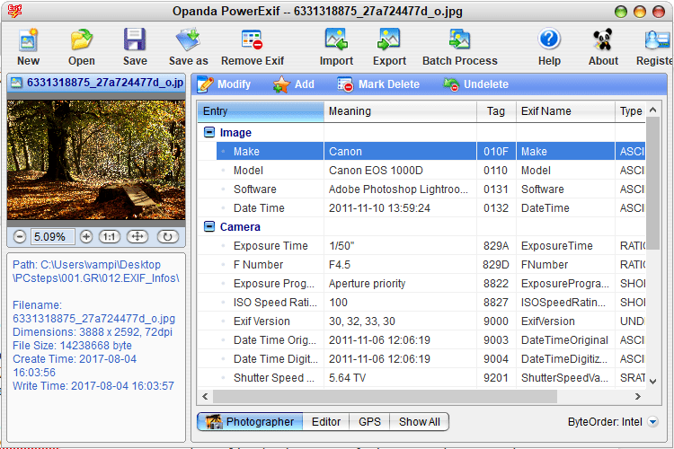Click the Export toolbar icon

pos(389,40)
